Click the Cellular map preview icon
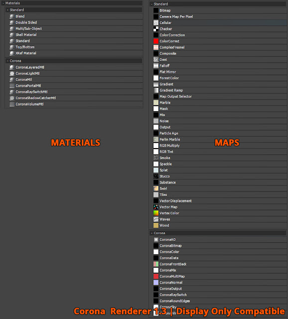 (156, 23)
